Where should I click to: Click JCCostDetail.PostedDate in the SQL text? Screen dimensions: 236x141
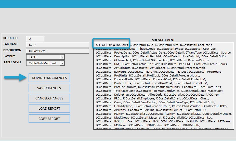(113, 53)
